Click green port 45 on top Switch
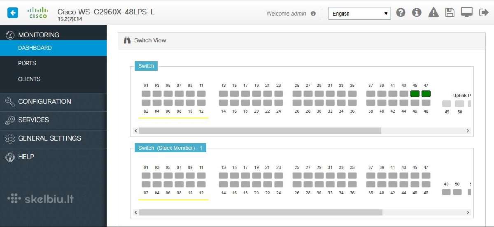The image size is (494, 227). (x=415, y=94)
